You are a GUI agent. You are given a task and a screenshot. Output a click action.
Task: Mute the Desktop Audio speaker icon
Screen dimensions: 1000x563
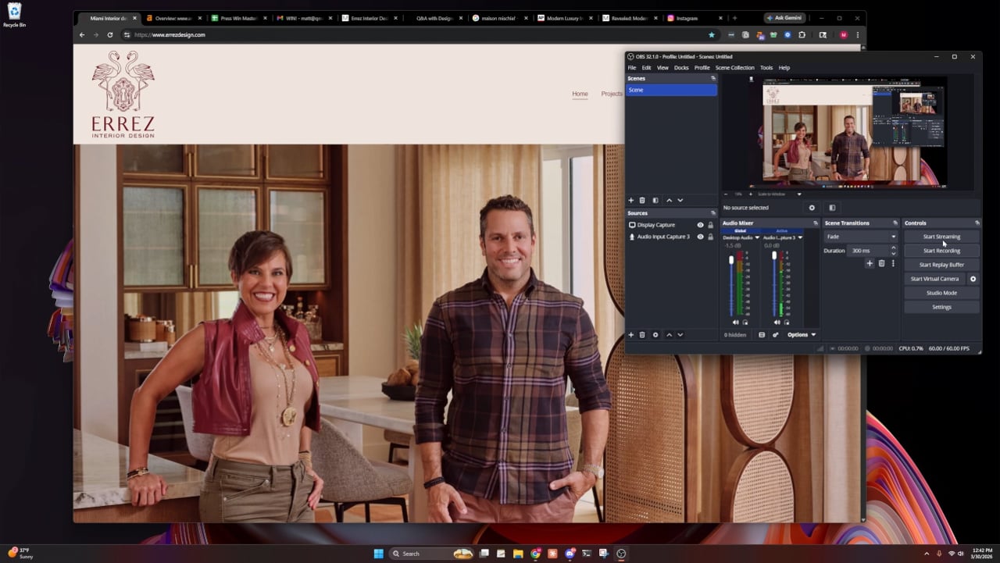(735, 322)
